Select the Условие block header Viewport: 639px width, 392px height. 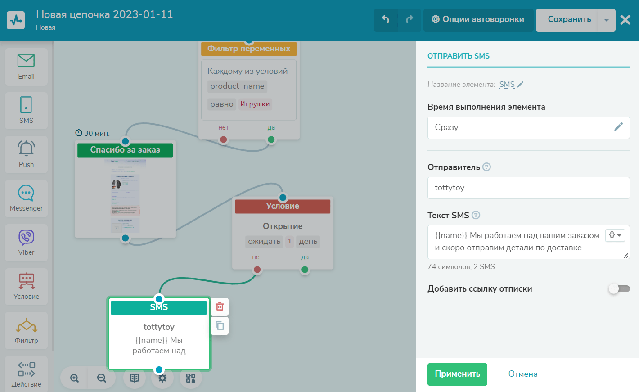point(283,206)
